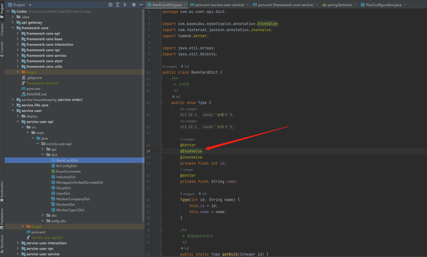Click the Expand All icon in Project toolbar
The height and width of the screenshot is (257, 427).
118,5
